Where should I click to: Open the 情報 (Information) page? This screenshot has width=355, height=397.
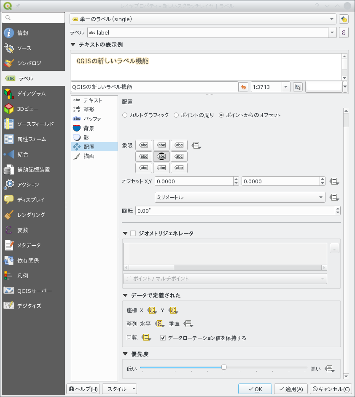coord(33,33)
